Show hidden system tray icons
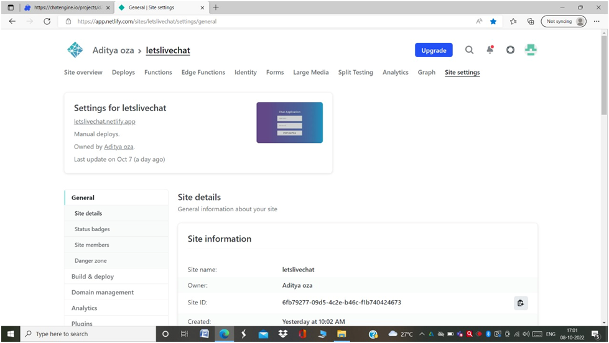 click(x=422, y=334)
